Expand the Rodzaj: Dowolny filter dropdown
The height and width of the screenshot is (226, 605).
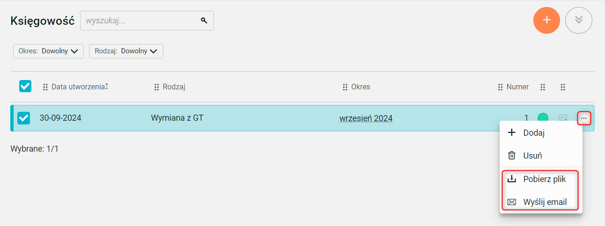(126, 51)
